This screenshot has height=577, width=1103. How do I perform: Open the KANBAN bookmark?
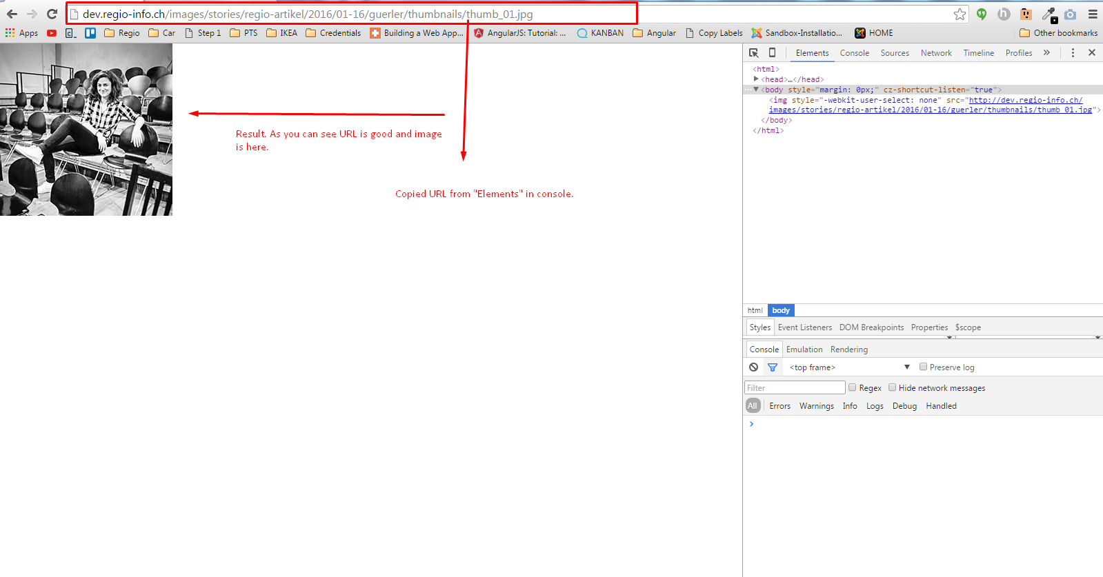tap(600, 33)
